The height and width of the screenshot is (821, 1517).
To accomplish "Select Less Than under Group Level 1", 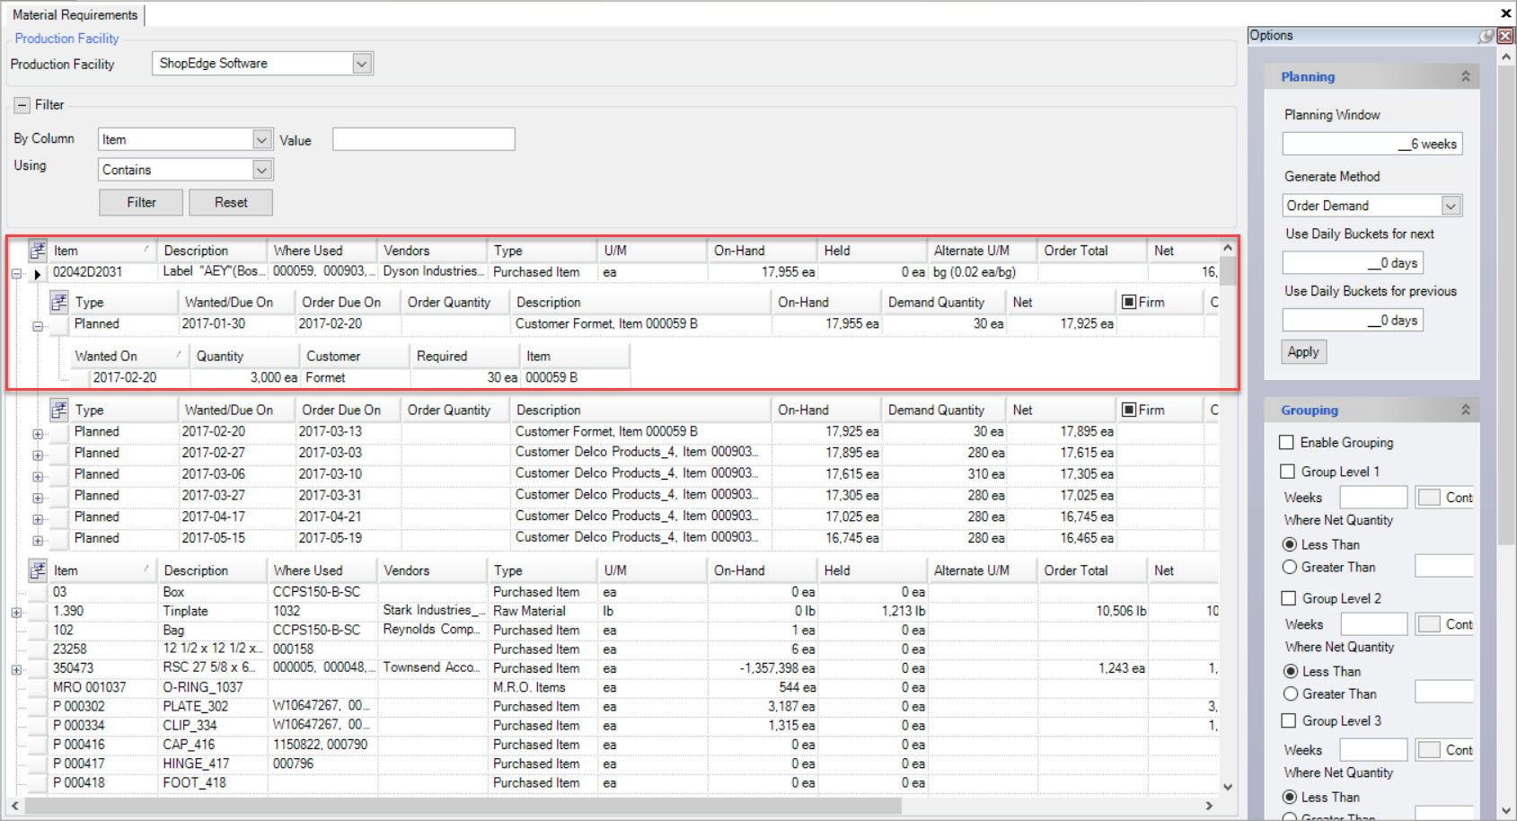I will [1290, 544].
